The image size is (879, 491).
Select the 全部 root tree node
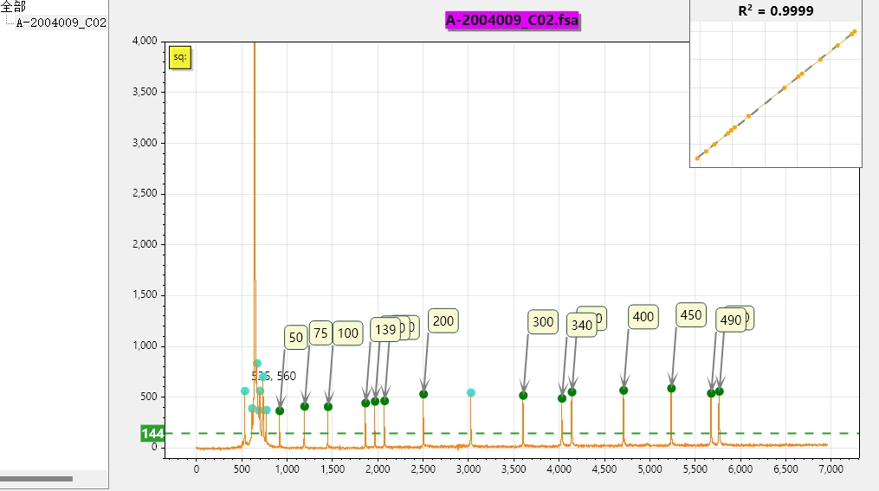click(x=13, y=6)
